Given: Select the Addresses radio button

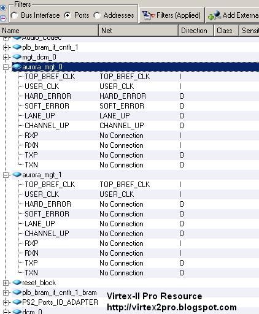Looking at the screenshot, I should coord(97,15).
